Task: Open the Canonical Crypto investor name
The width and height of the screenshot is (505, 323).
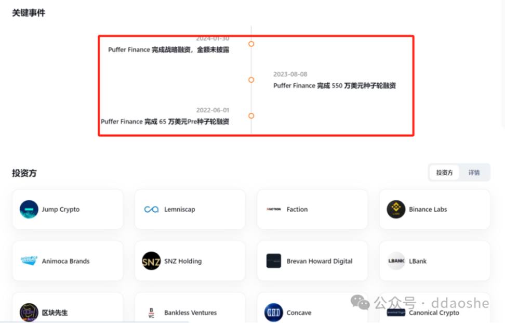Action: pyautogui.click(x=434, y=313)
